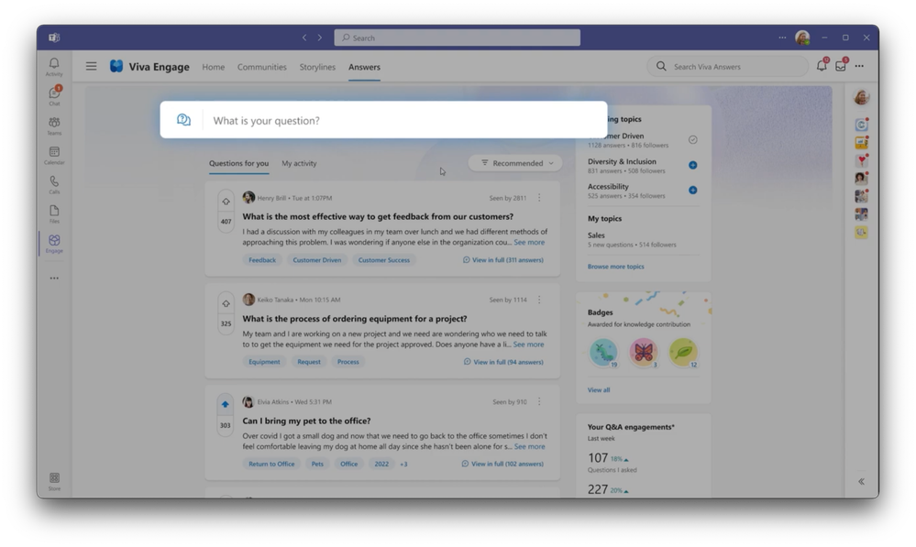Screen dimensions: 916x547
Task: Switch to Questions for you tab
Action: click(239, 163)
